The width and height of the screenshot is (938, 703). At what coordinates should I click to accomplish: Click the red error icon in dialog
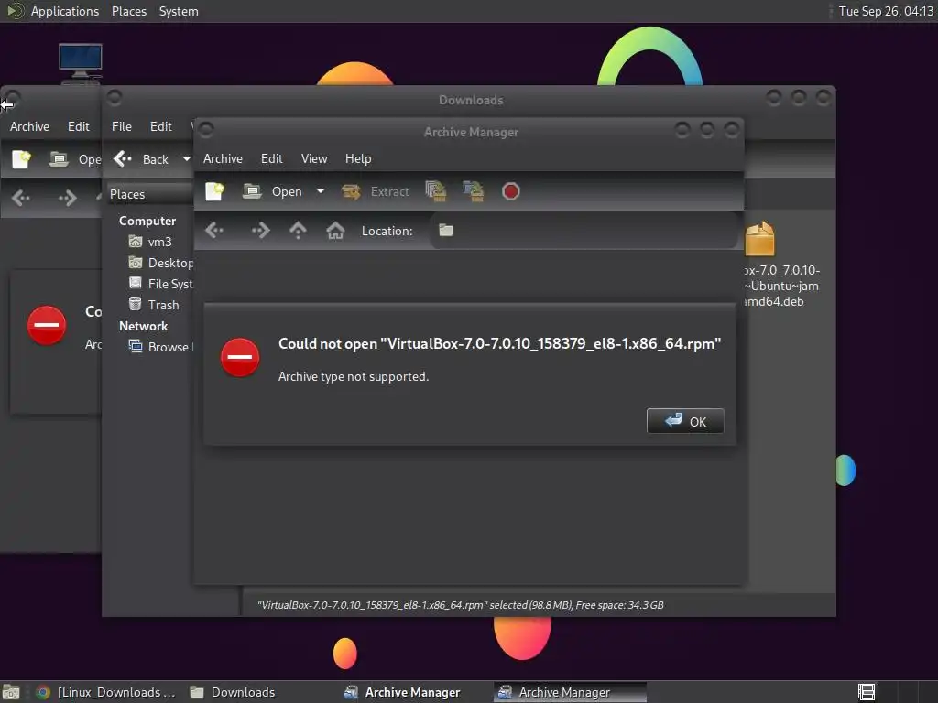pos(240,358)
